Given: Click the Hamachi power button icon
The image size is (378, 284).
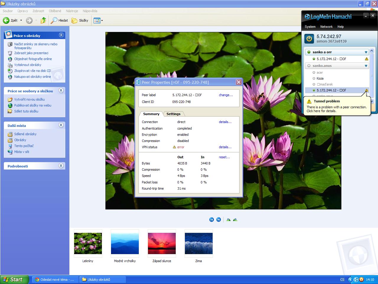Looking at the screenshot, I should (x=309, y=39).
